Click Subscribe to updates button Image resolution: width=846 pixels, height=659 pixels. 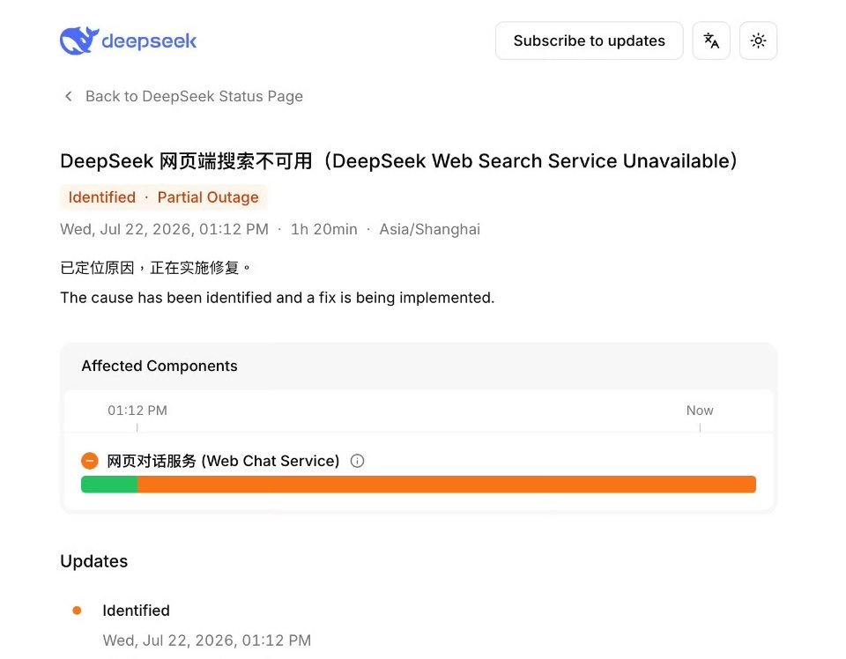point(590,41)
